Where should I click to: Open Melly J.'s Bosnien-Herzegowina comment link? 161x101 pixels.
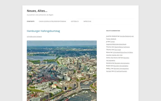pos(121,68)
